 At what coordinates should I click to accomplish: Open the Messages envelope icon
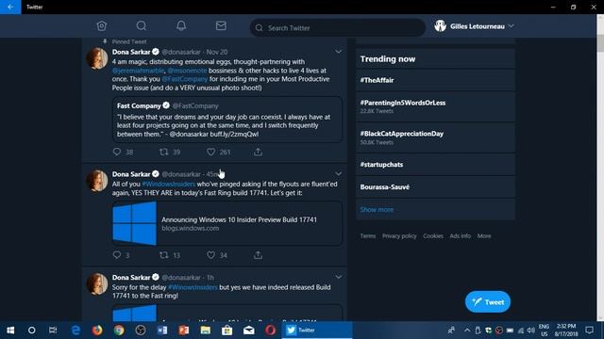pyautogui.click(x=221, y=25)
